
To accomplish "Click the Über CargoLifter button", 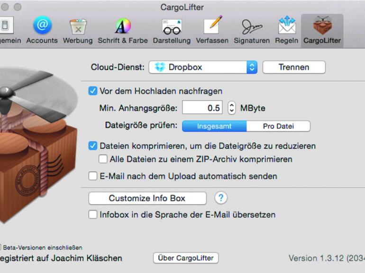I will pos(186,258).
